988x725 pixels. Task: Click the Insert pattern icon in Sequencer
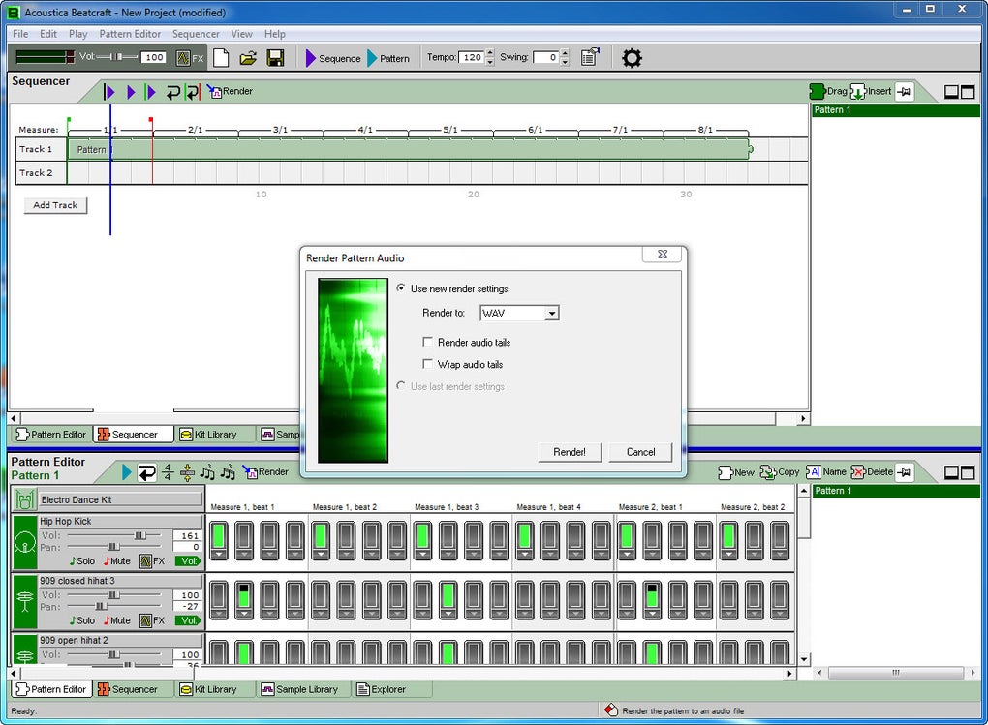[871, 91]
